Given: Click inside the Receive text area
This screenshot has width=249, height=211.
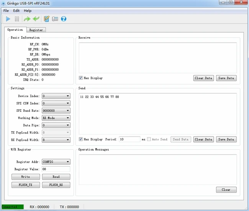Looking at the screenshot, I should 158,58.
